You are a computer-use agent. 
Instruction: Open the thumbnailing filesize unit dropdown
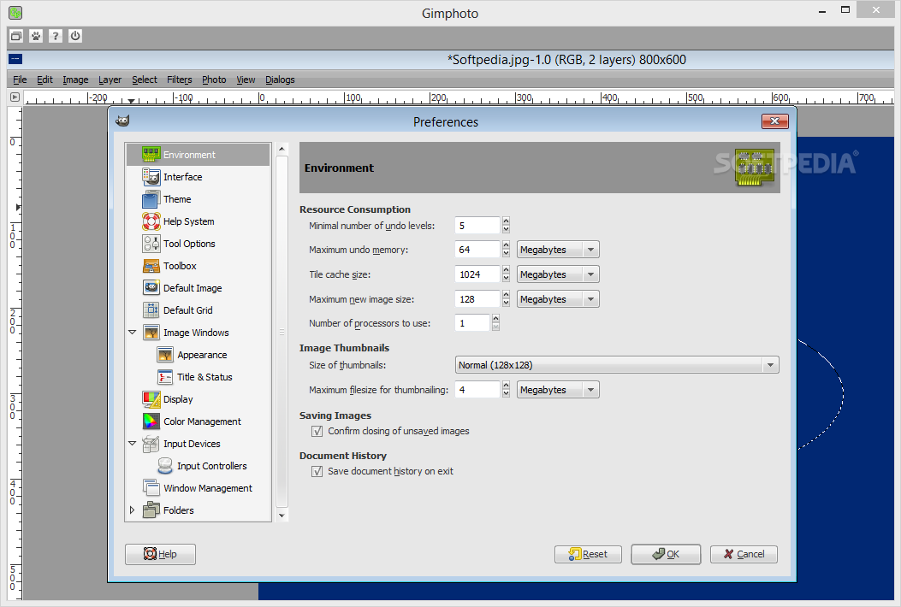(x=558, y=390)
